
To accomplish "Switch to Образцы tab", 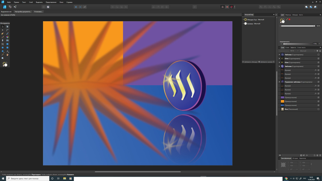I will [x=288, y=15].
